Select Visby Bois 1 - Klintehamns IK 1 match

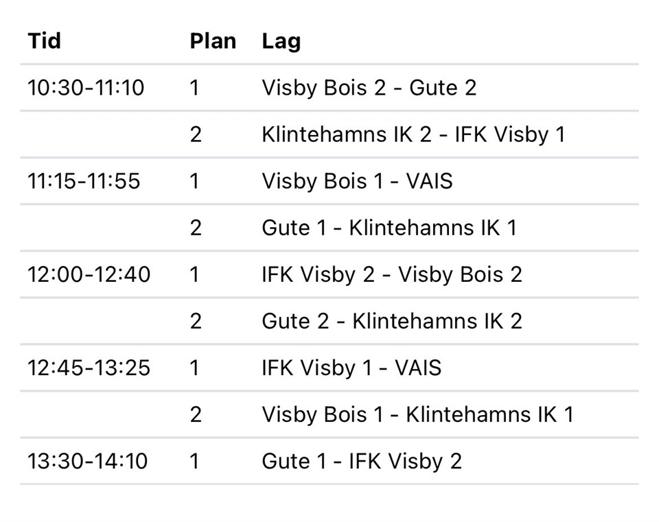click(x=418, y=415)
